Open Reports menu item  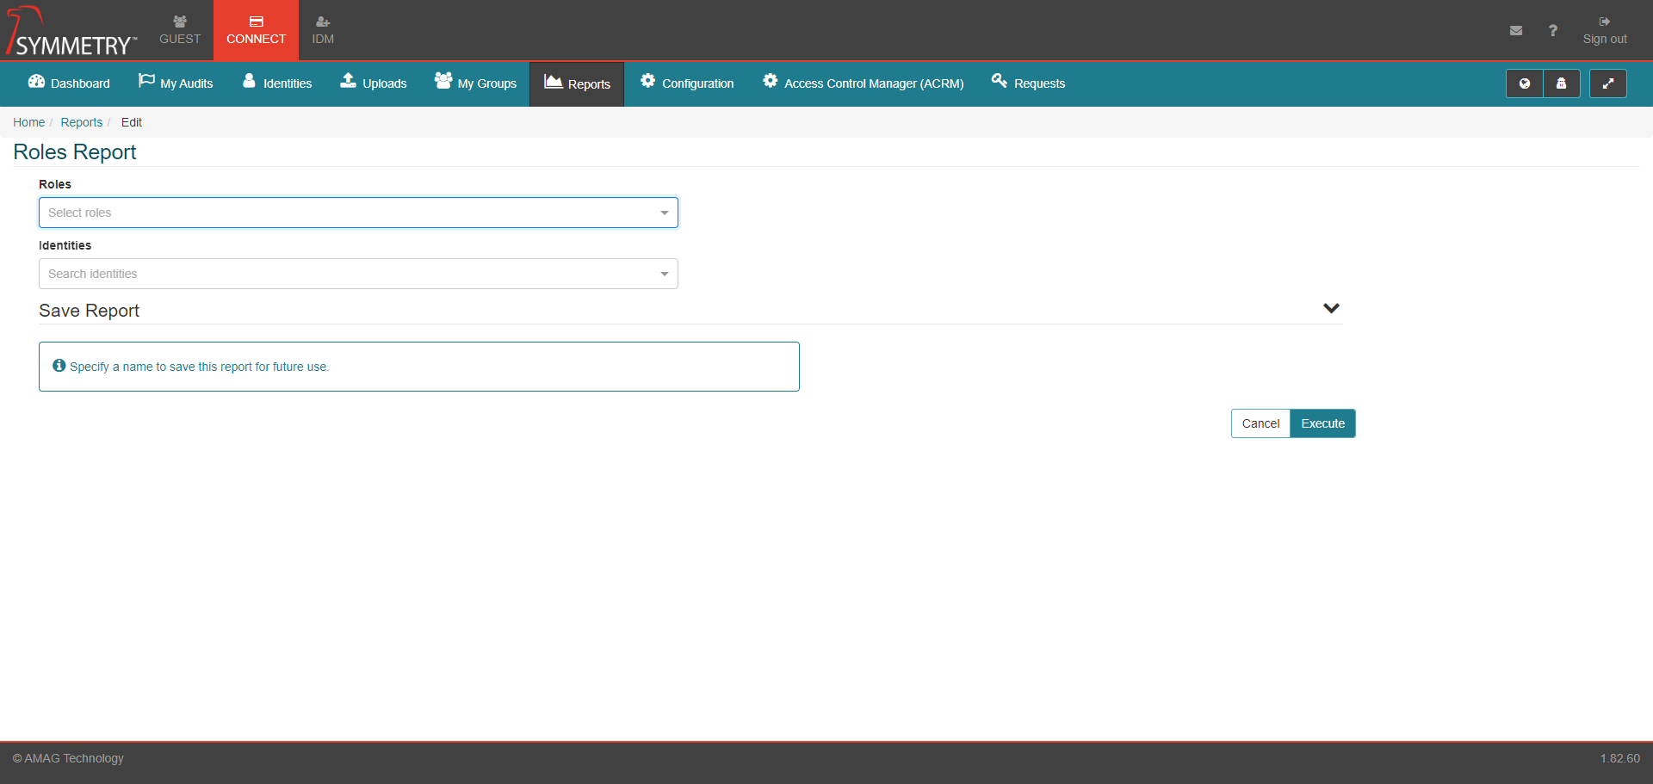(577, 84)
